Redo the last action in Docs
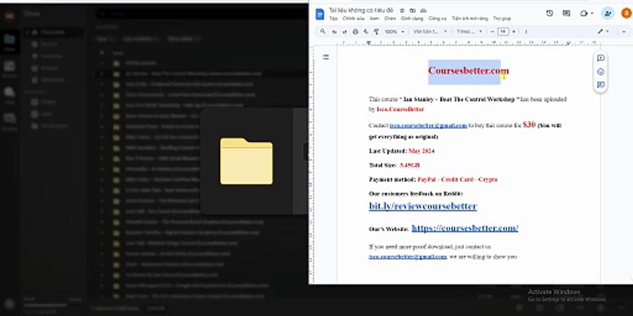 click(345, 32)
